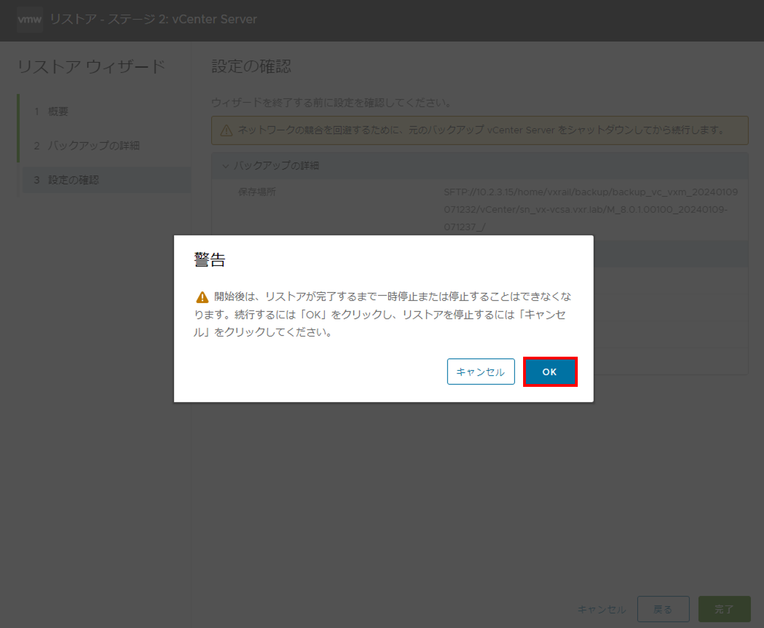This screenshot has height=628, width=764.
Task: Collapse the バックアップの詳細 section
Action: pos(226,166)
